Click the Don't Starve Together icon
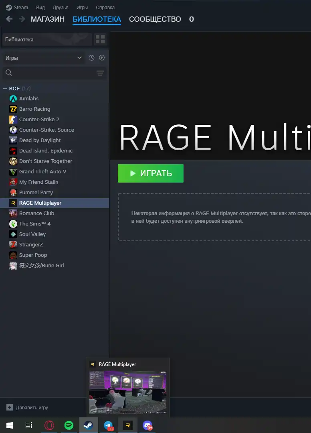Screen dimensions: 311x433 point(13,161)
